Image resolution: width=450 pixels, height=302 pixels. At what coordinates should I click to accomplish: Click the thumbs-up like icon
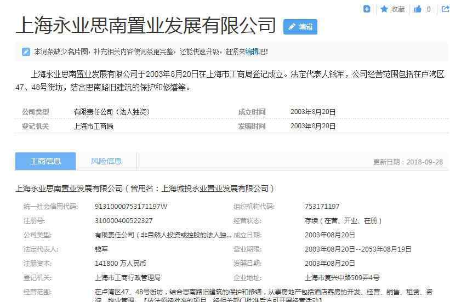pyautogui.click(x=418, y=9)
